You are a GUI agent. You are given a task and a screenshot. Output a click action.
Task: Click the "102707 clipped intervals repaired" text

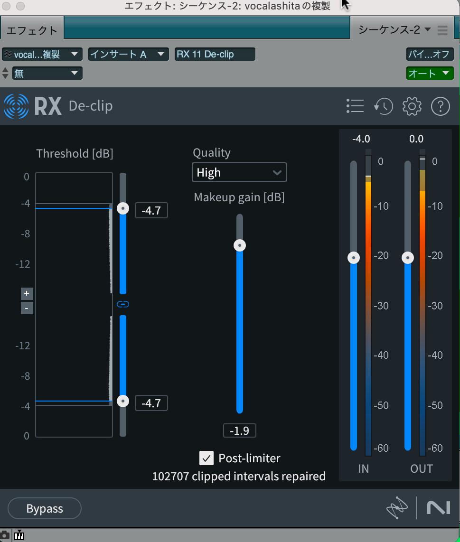coord(239,477)
